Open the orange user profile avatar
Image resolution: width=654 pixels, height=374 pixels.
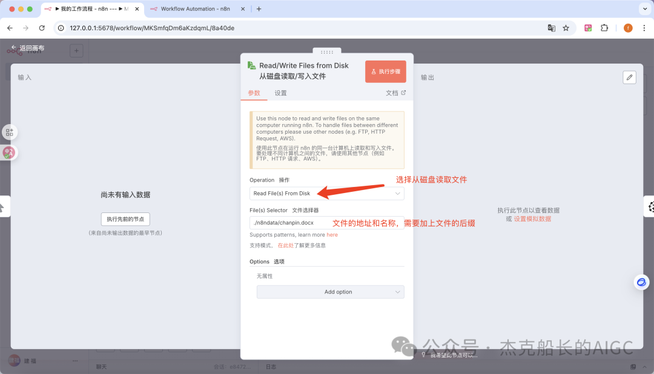point(628,28)
